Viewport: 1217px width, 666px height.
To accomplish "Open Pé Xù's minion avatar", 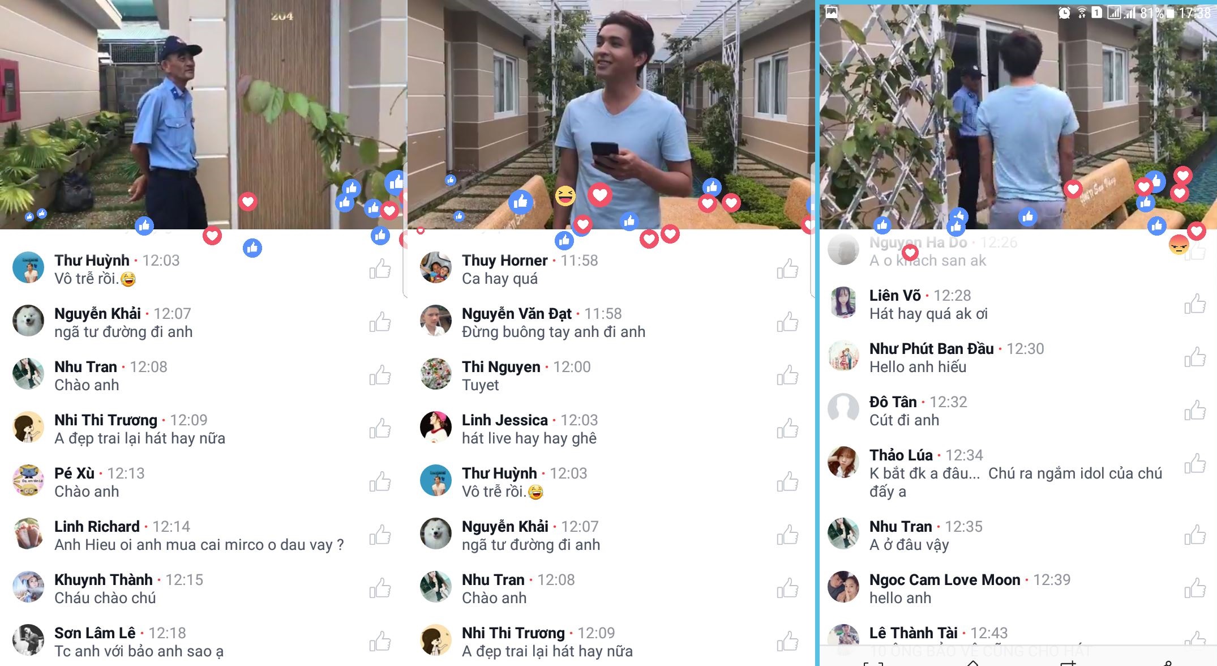I will tap(28, 480).
